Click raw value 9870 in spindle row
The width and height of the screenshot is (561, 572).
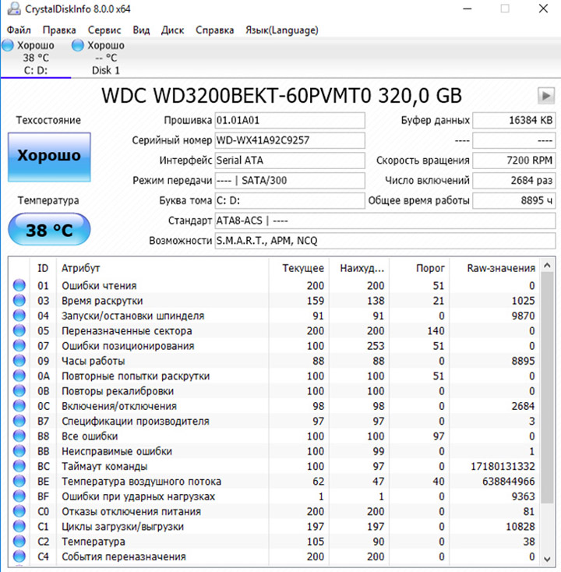click(x=523, y=316)
